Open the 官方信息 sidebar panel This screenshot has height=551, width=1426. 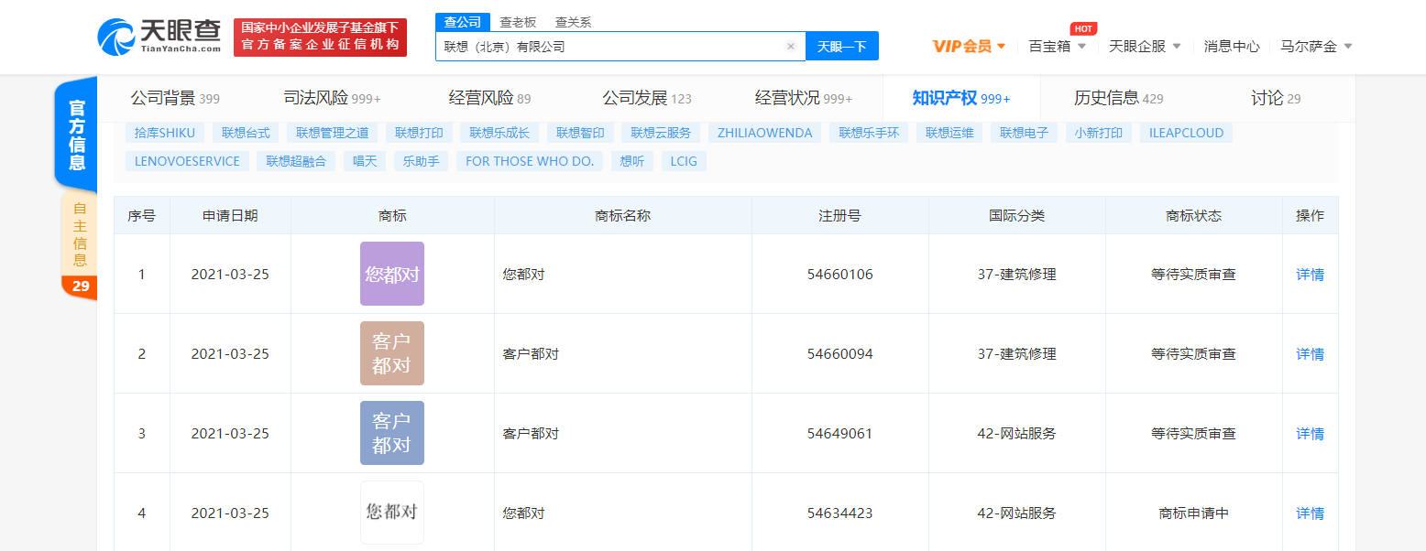[79, 134]
